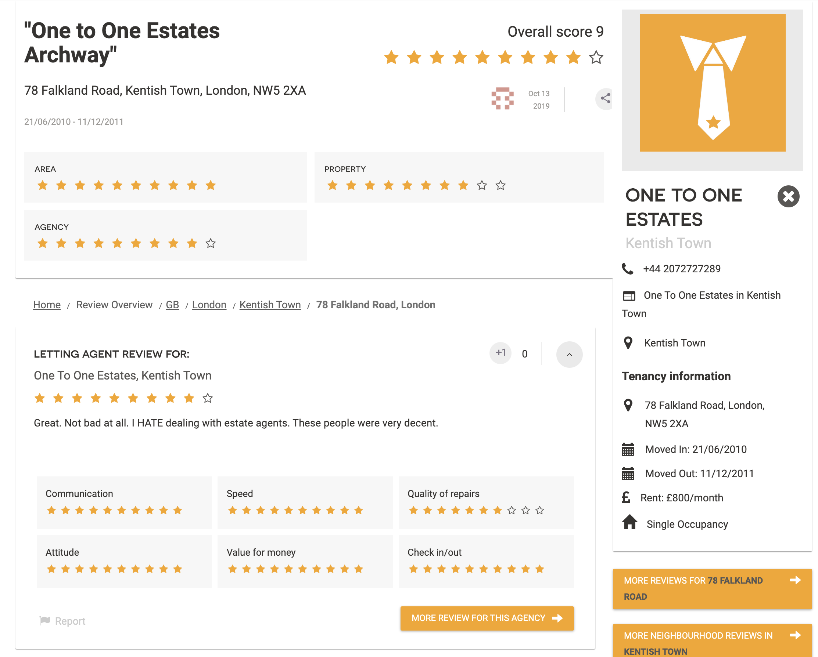Click the +1 upvote button
Screen dimensions: 818x657
point(500,353)
